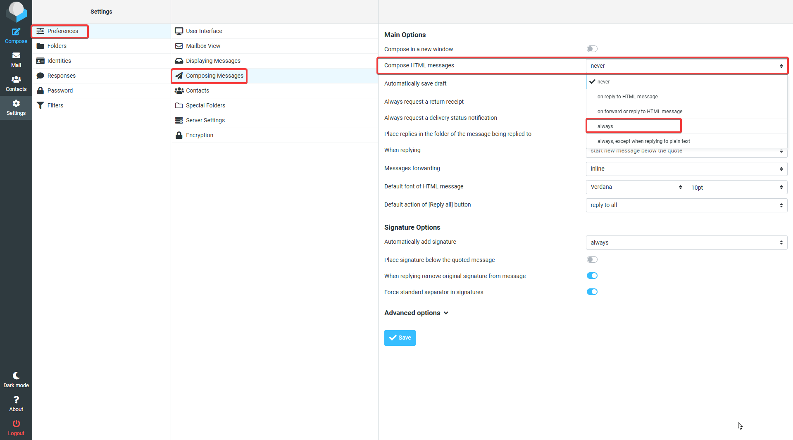The width and height of the screenshot is (793, 440).
Task: Click the Save button
Action: pyautogui.click(x=400, y=338)
